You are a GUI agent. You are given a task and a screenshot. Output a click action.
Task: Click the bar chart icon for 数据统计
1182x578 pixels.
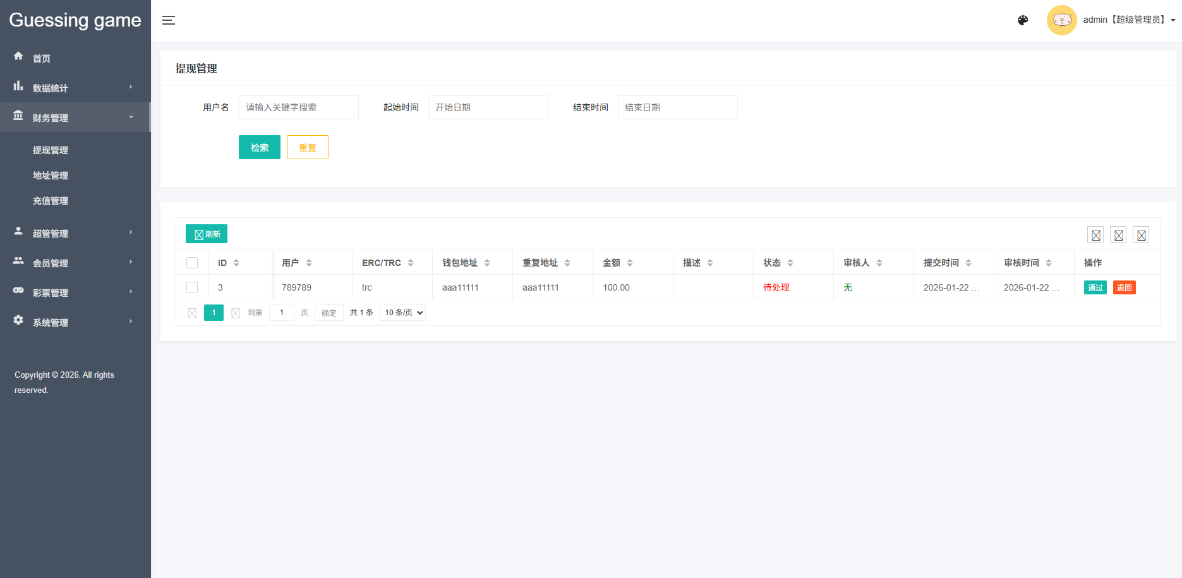[18, 86]
